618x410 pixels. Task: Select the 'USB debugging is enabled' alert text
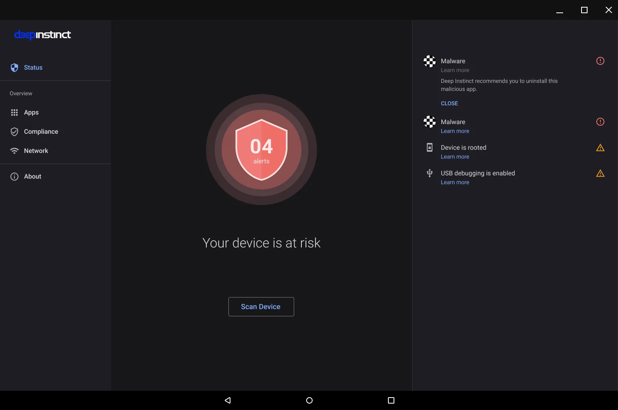tap(478, 173)
